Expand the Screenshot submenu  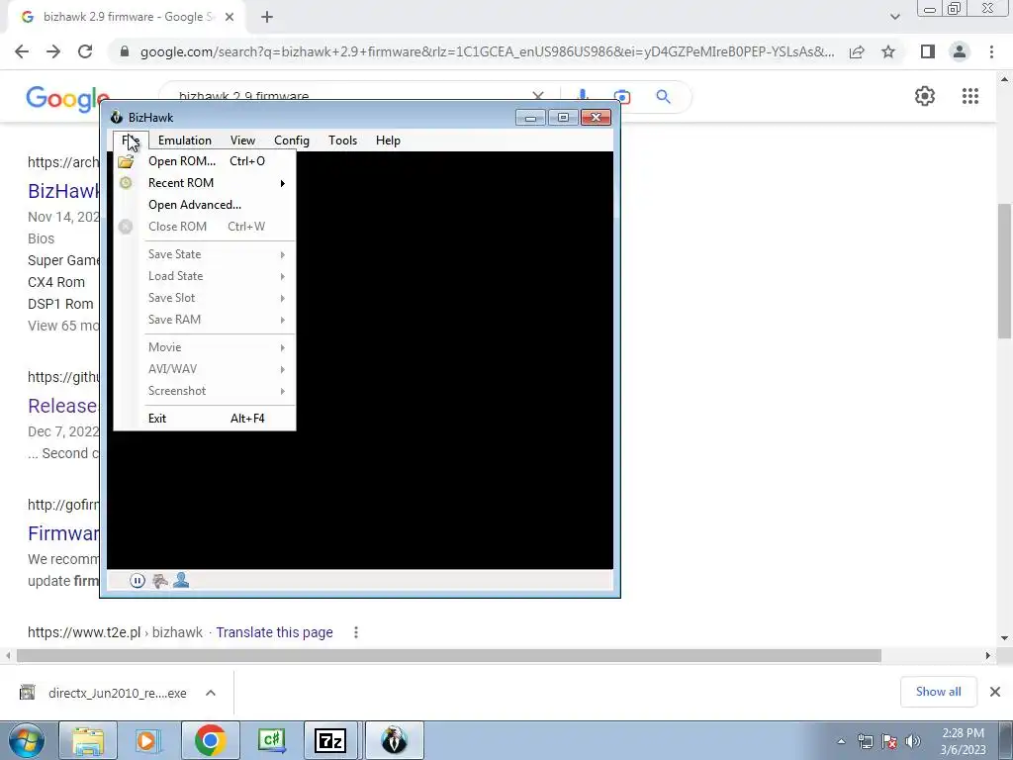pyautogui.click(x=205, y=391)
